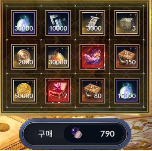152x151 pixels.
Task: Open the red gift box labeled 7
Action: pos(58,91)
